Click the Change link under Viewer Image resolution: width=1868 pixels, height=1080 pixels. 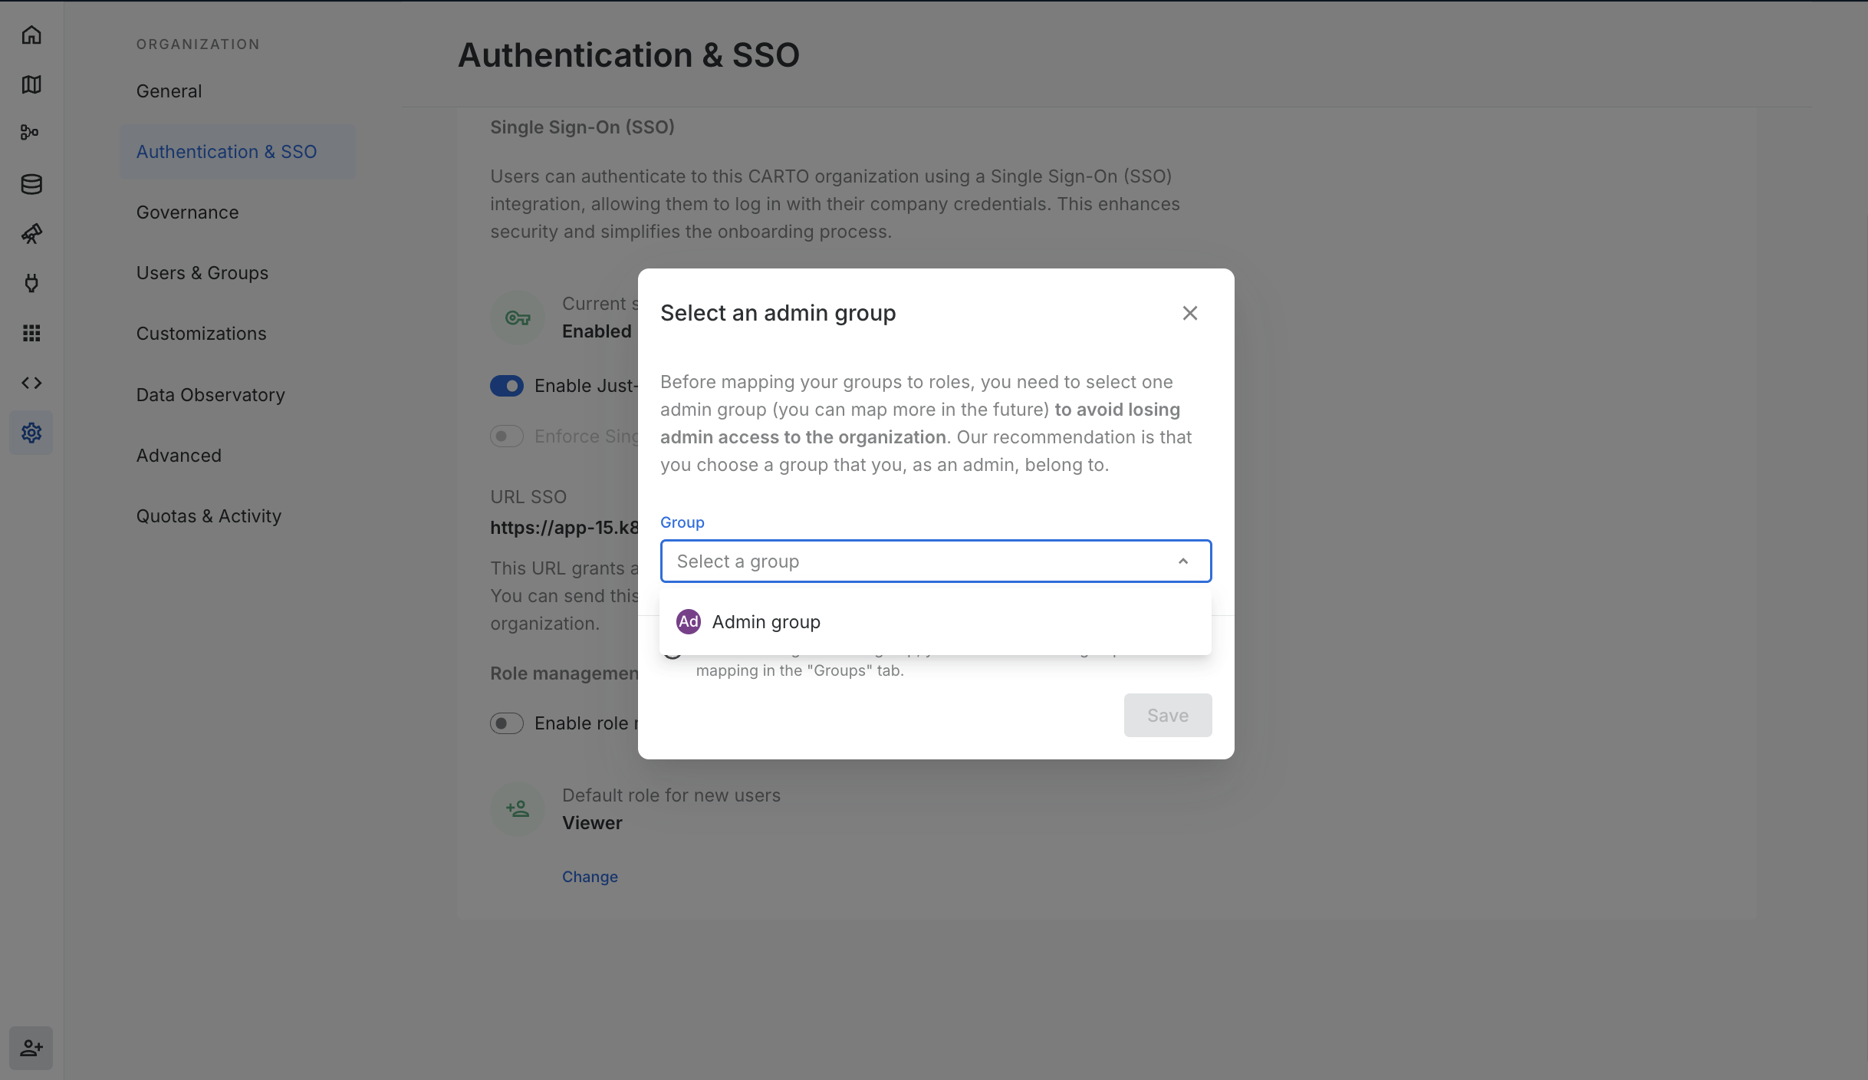coord(590,877)
